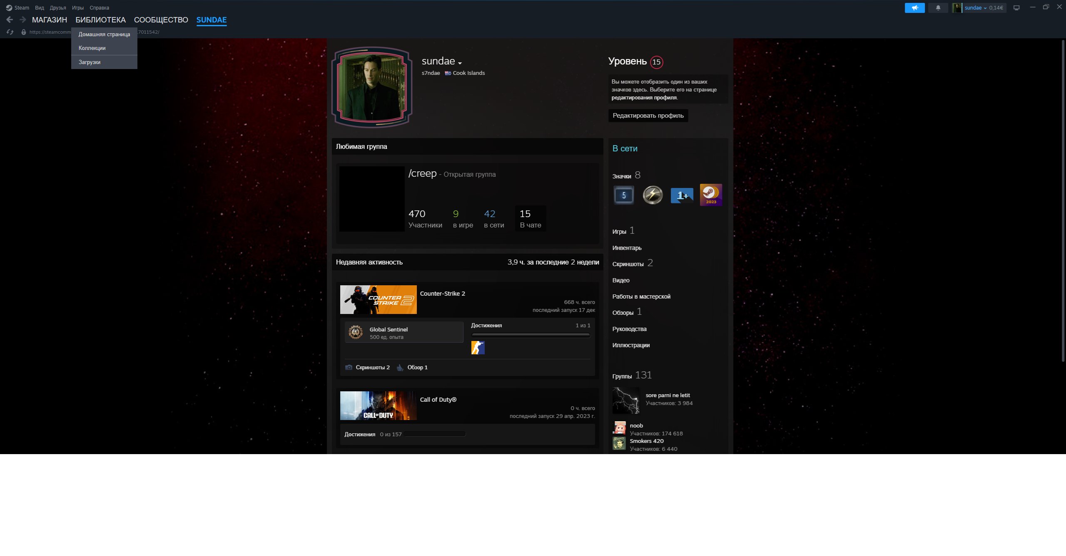Expand the profile name arrow next to sundae

point(460,62)
